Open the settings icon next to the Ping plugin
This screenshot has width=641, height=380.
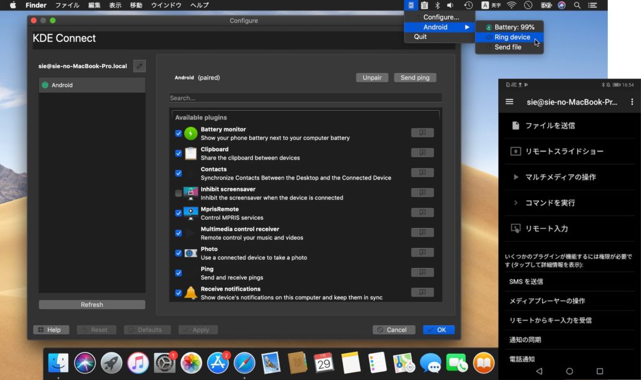click(x=422, y=272)
